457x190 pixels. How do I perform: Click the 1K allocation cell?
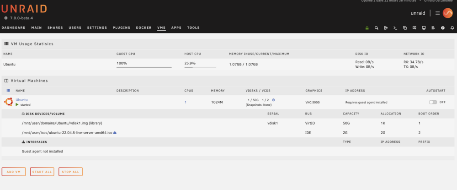pos(383,123)
